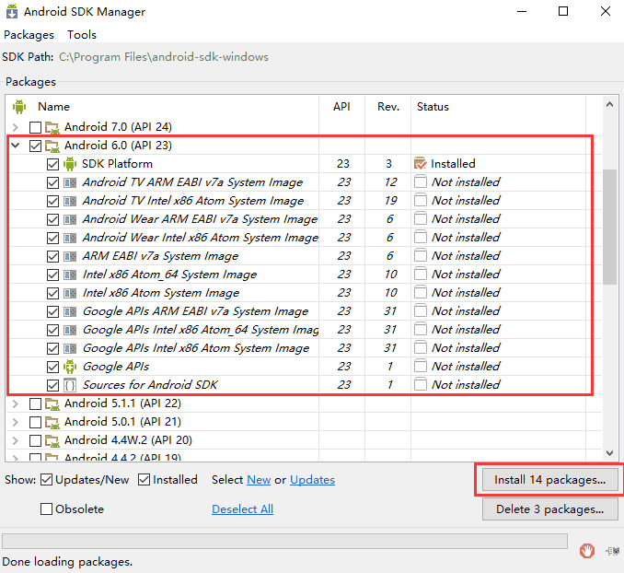Check the Android 7.0 (API 24) checkbox
Viewport: 624px width, 573px height.
(x=35, y=127)
